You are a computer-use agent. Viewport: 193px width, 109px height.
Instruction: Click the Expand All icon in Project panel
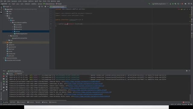(x=42, y=7)
